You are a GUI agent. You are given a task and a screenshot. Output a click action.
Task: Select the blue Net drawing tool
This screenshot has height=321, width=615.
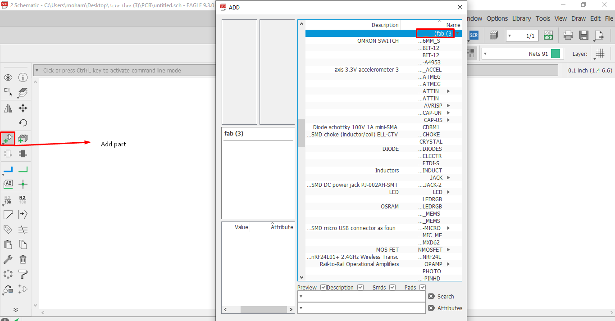pyautogui.click(x=8, y=170)
